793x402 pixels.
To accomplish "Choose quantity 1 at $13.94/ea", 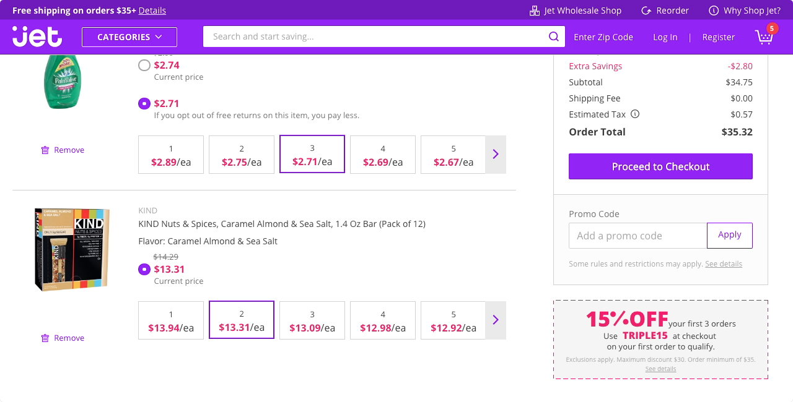I will point(171,320).
